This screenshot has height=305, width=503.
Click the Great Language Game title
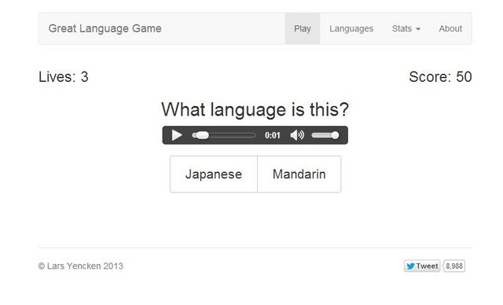pos(105,28)
